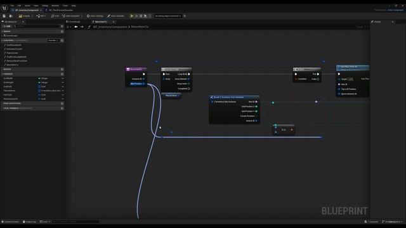
Task: Open the Asset menu
Action: point(27,6)
